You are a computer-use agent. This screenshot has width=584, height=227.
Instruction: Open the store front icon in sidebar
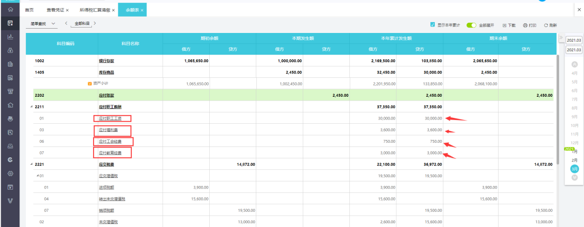coord(10,91)
